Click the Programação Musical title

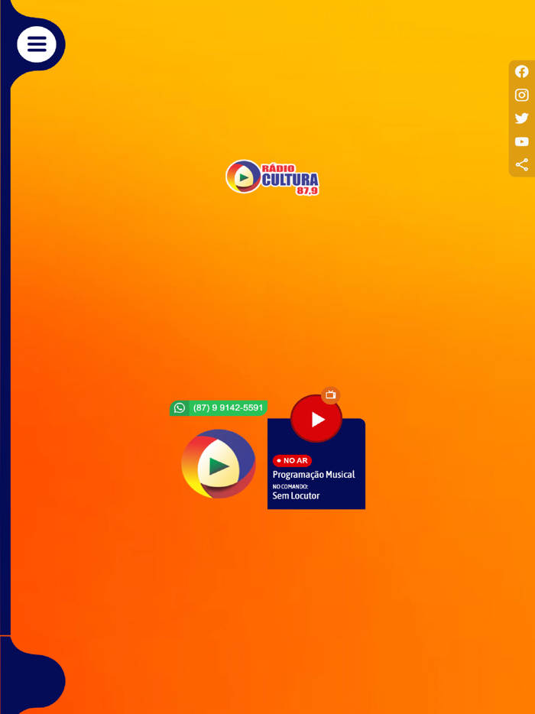pos(313,475)
